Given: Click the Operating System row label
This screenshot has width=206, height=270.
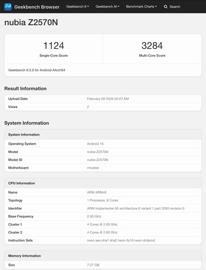Looking at the screenshot, I should [22, 144].
